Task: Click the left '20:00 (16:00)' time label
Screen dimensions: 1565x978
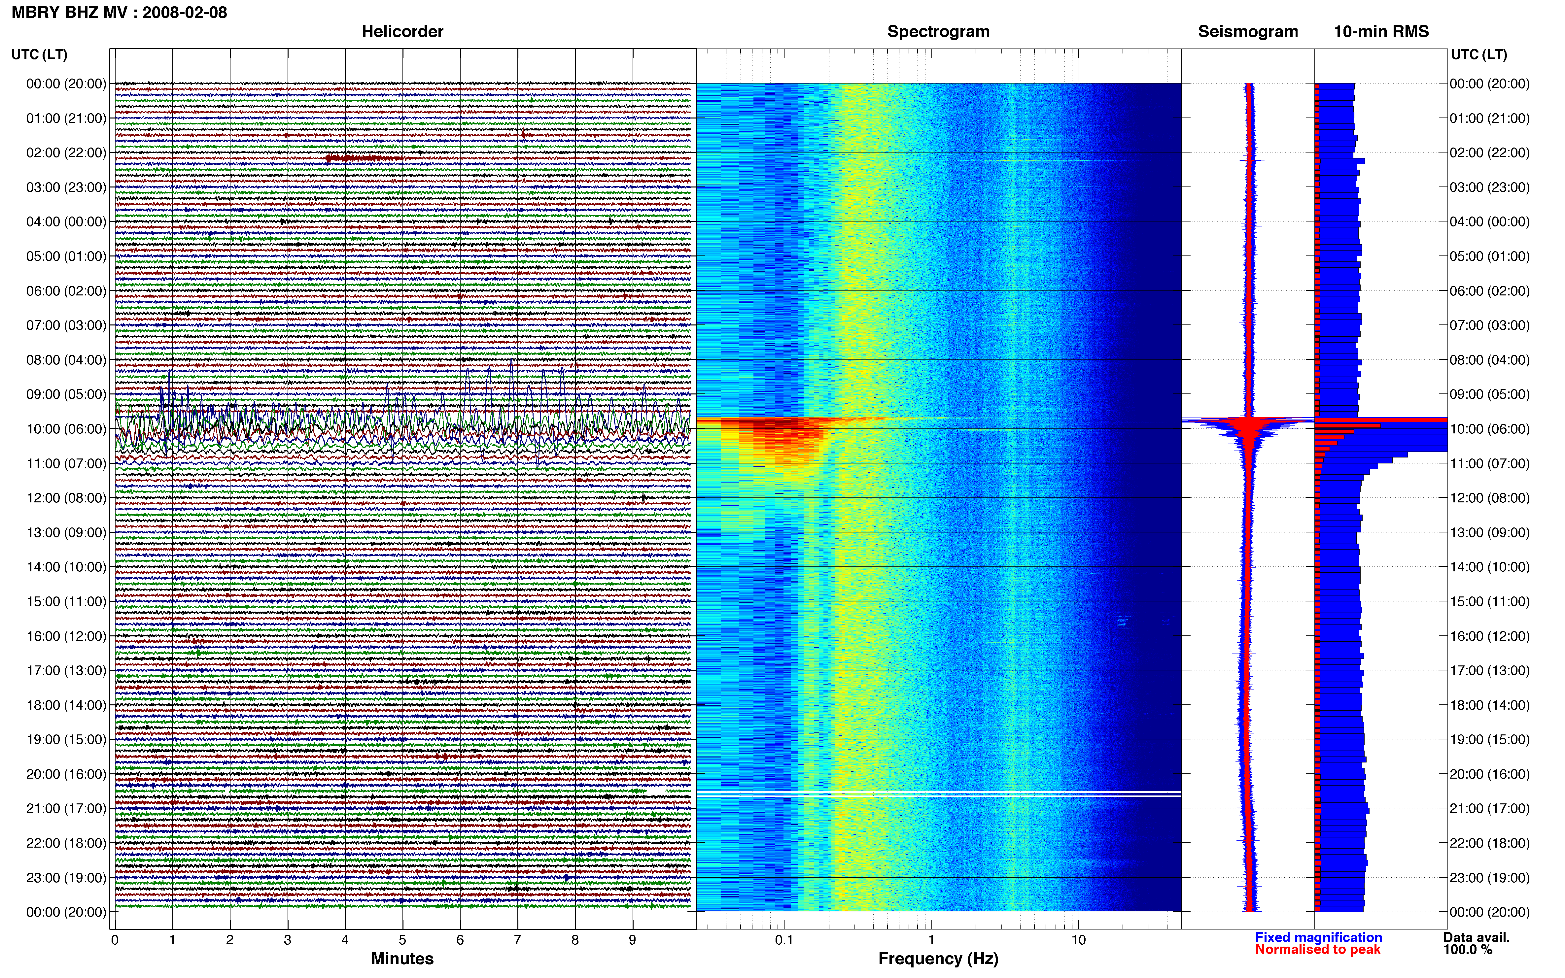Action: [66, 774]
